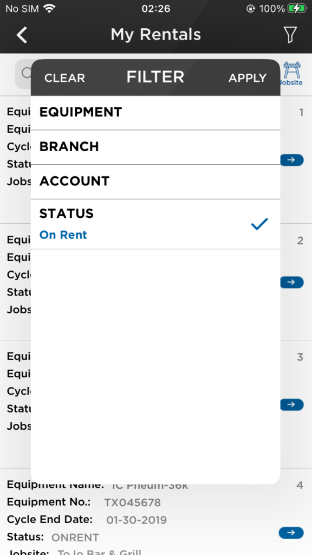This screenshot has height=555, width=312.
Task: Tap the search magnifier icon
Action: (25, 73)
